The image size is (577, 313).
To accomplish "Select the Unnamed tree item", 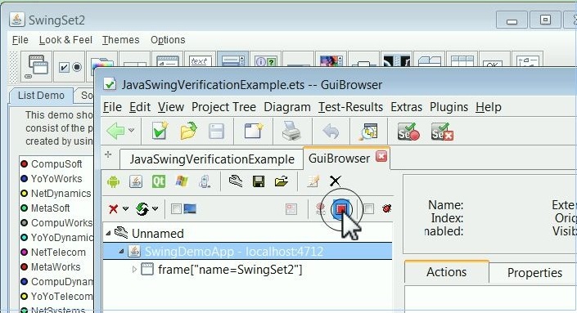I will 157,233.
